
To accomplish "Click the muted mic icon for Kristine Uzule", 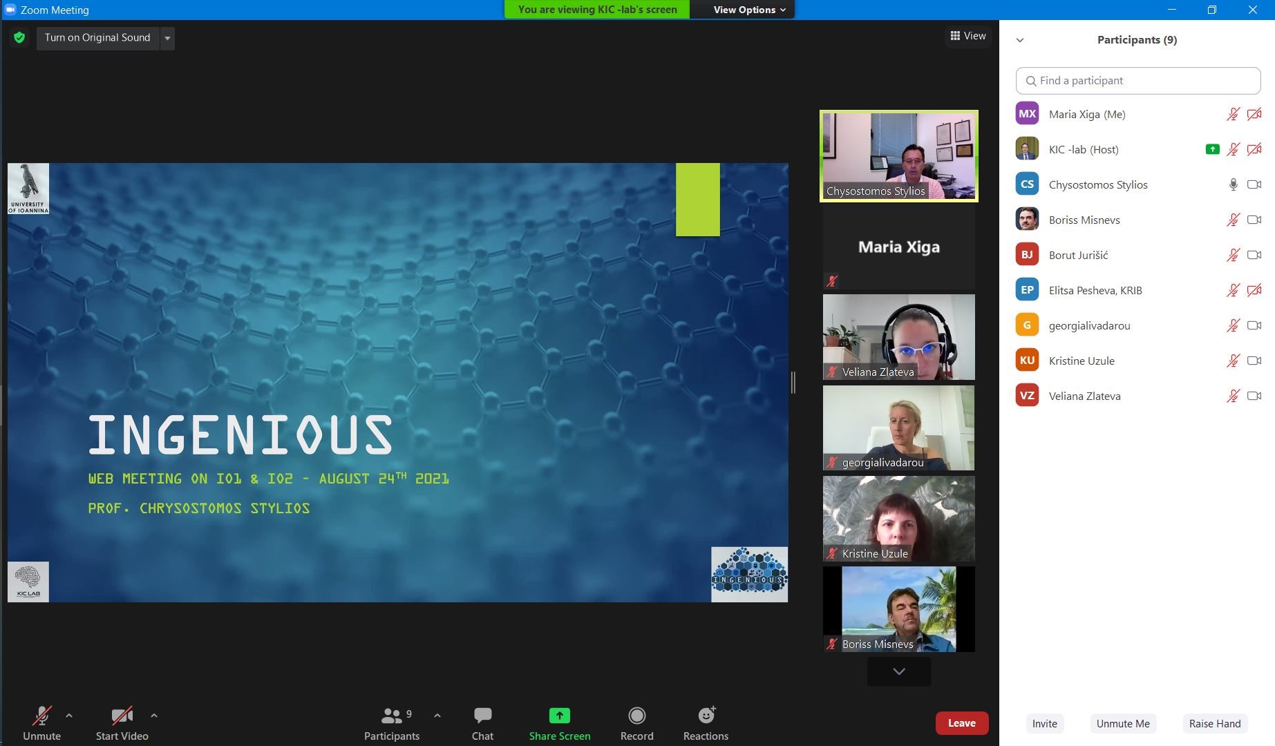I will coord(1233,361).
